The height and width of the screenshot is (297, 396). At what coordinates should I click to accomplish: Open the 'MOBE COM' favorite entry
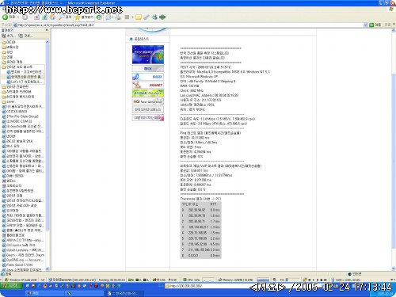[x=17, y=121]
